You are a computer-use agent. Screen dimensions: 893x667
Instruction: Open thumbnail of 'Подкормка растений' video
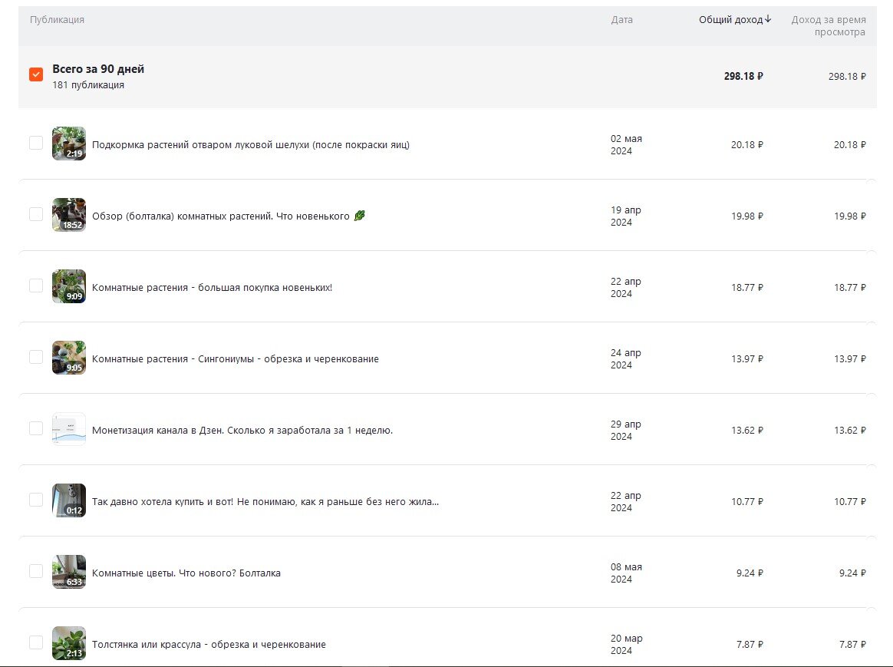pos(69,144)
